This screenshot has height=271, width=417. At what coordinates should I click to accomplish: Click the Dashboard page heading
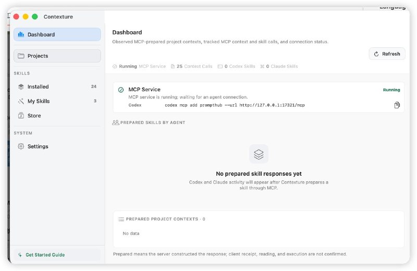pyautogui.click(x=127, y=32)
